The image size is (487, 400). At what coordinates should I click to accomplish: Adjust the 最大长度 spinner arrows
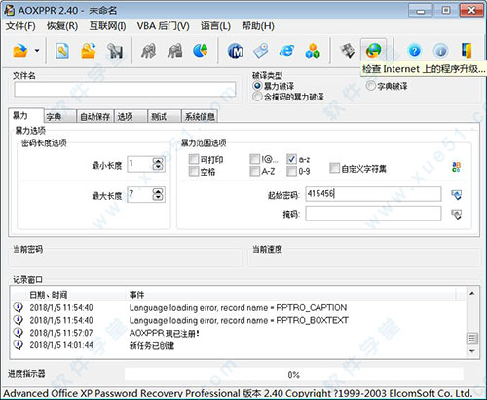(x=158, y=194)
